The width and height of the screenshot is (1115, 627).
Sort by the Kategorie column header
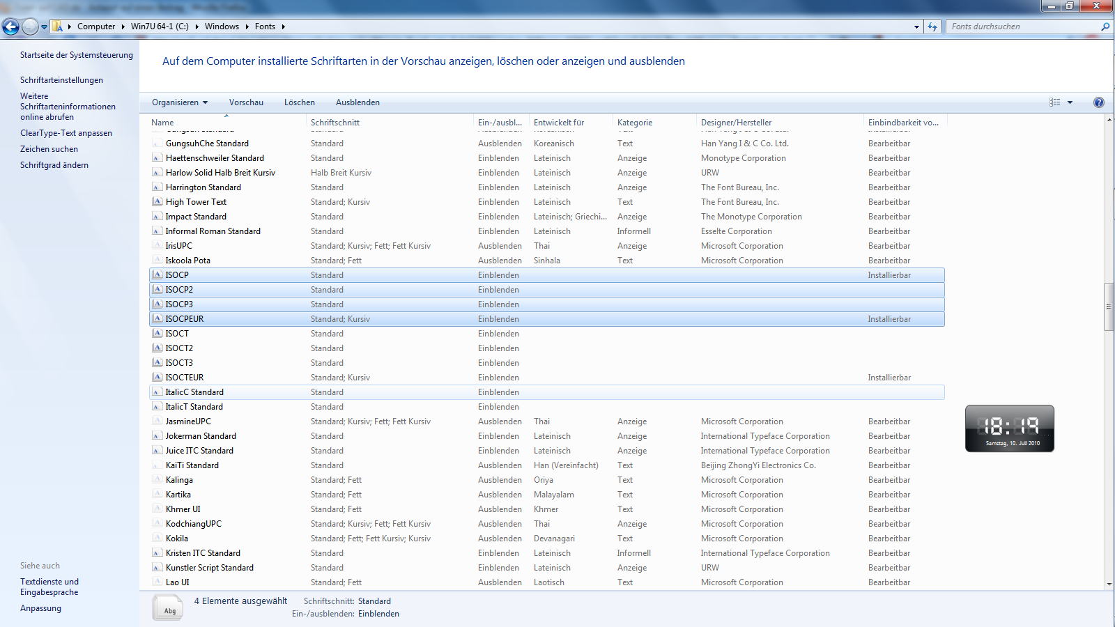click(654, 123)
